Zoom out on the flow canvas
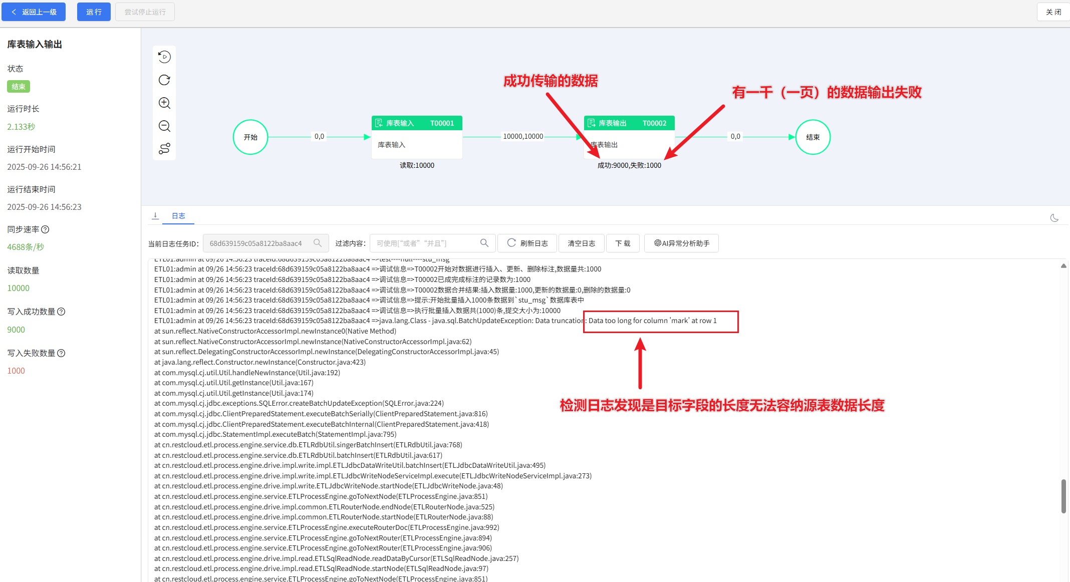1070x582 pixels. 164,126
